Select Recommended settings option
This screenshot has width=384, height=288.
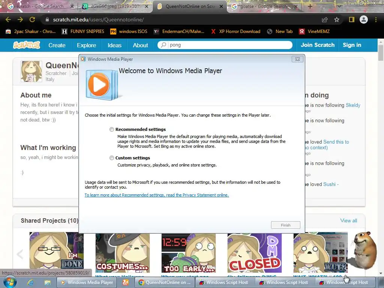(x=112, y=129)
